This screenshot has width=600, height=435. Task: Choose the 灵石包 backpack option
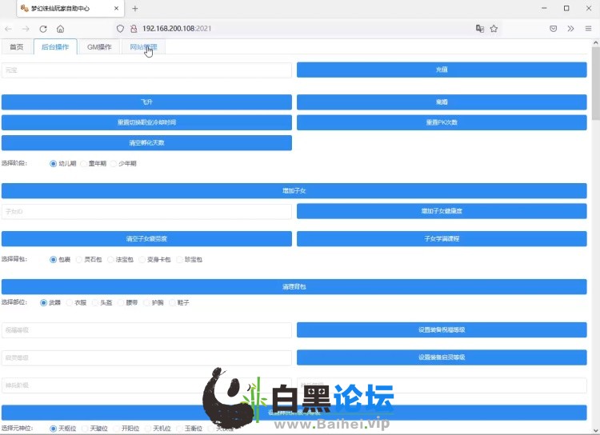[89, 259]
